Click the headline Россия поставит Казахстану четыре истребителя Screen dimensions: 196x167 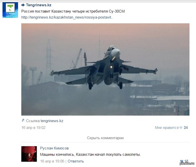pos(64,11)
